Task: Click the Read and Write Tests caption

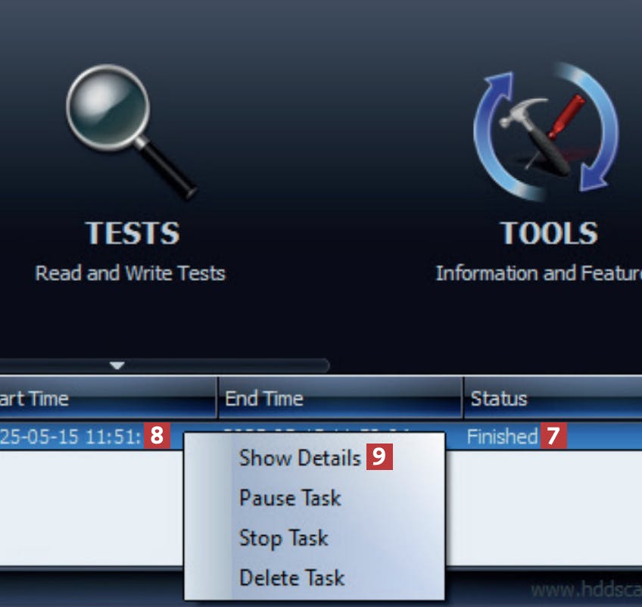Action: point(130,273)
